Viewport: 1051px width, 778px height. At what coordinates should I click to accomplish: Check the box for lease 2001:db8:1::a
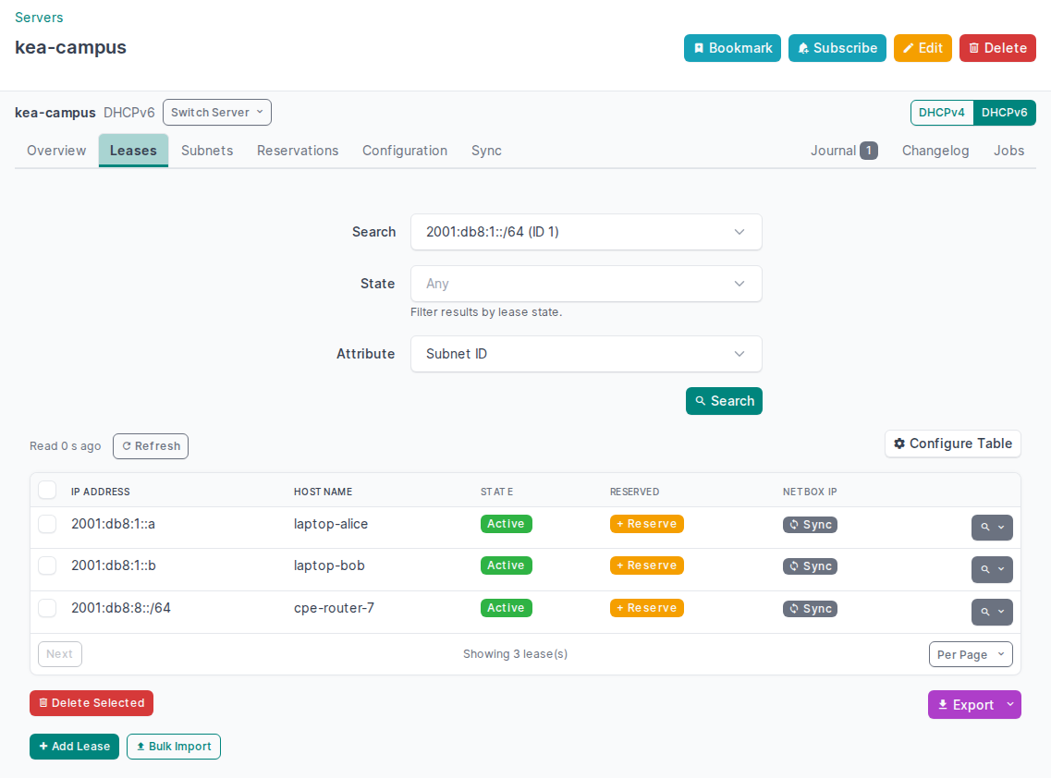(x=47, y=524)
